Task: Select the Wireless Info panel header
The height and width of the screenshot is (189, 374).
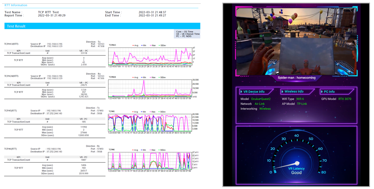Action: coord(297,91)
